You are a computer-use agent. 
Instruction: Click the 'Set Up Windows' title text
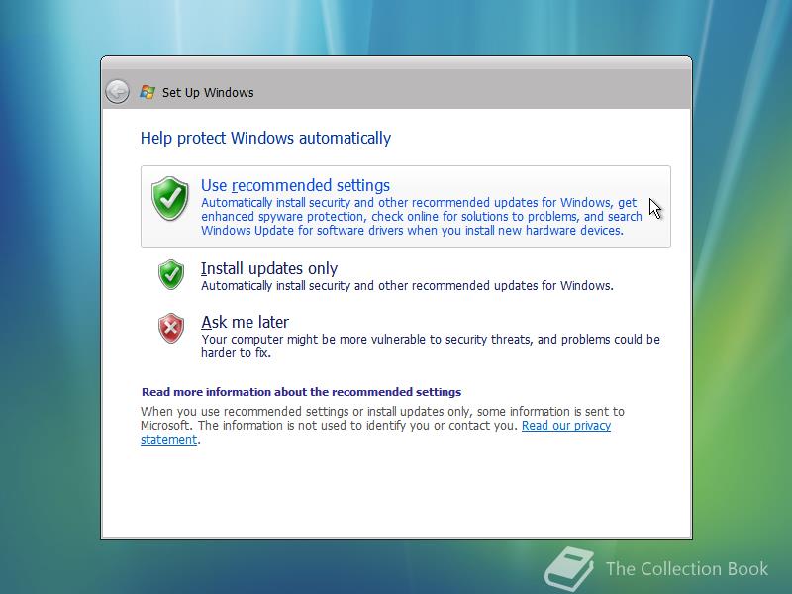click(208, 92)
